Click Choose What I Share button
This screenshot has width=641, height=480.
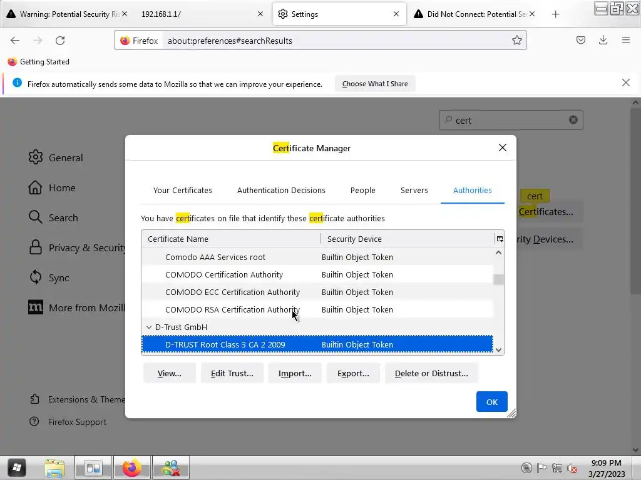tap(375, 84)
